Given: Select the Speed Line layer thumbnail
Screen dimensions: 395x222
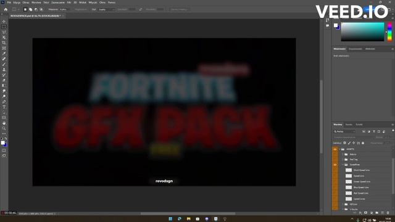Looking at the screenshot, I should [x=349, y=176].
